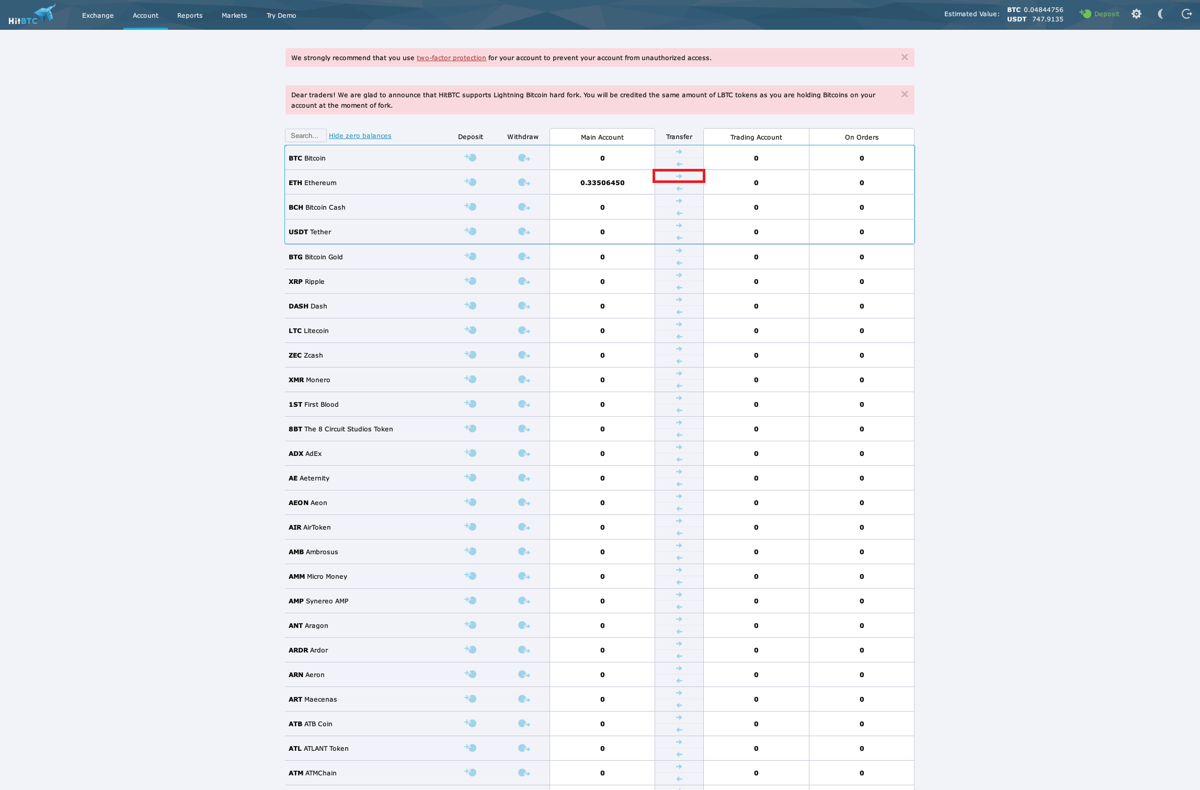
Task: Select the DASH Dash row label
Action: [308, 306]
